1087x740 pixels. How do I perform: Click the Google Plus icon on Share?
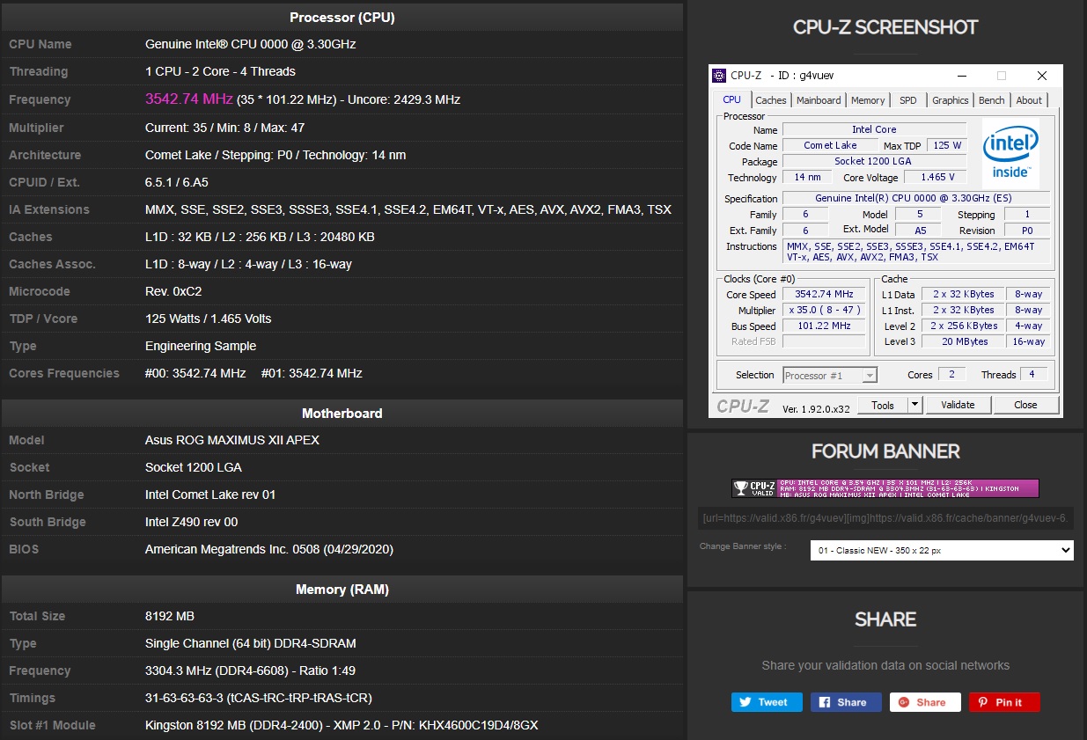coord(904,702)
